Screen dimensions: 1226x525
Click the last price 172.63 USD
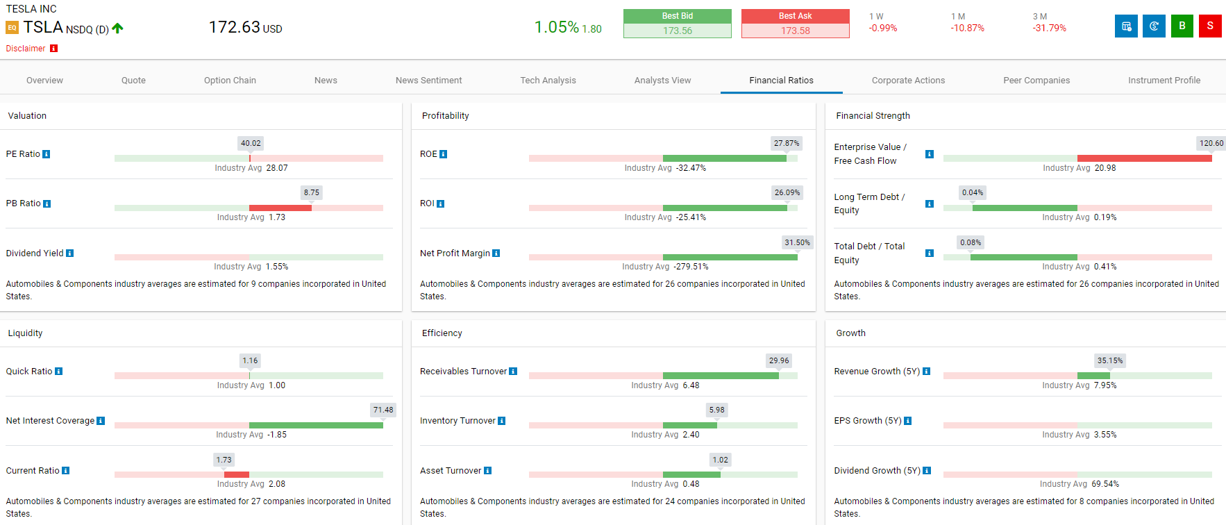click(245, 27)
